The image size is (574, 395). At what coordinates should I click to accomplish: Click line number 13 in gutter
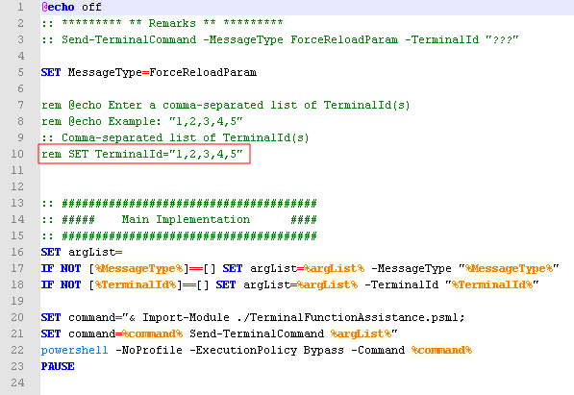click(x=17, y=203)
